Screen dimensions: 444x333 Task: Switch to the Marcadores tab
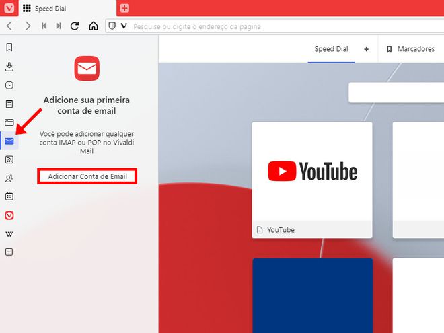pyautogui.click(x=410, y=49)
